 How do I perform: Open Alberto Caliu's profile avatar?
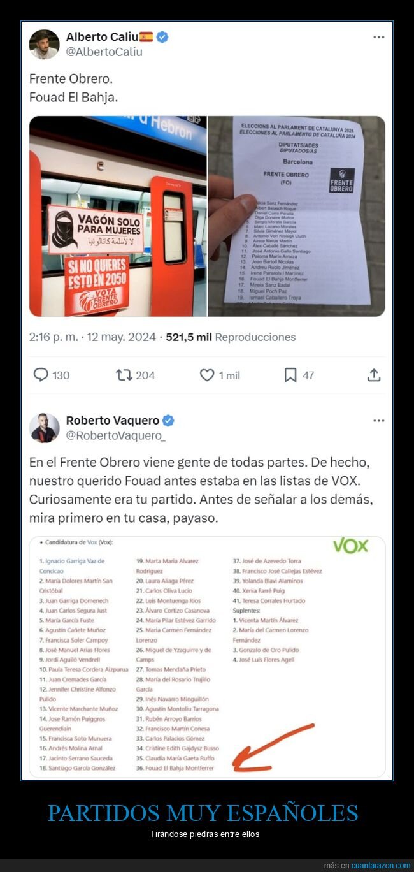point(44,45)
